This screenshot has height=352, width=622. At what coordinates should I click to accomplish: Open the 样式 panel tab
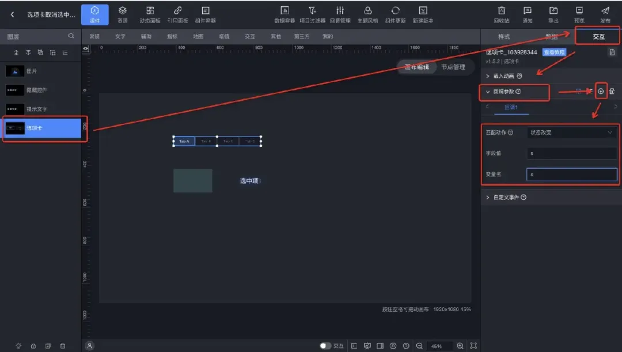point(504,36)
